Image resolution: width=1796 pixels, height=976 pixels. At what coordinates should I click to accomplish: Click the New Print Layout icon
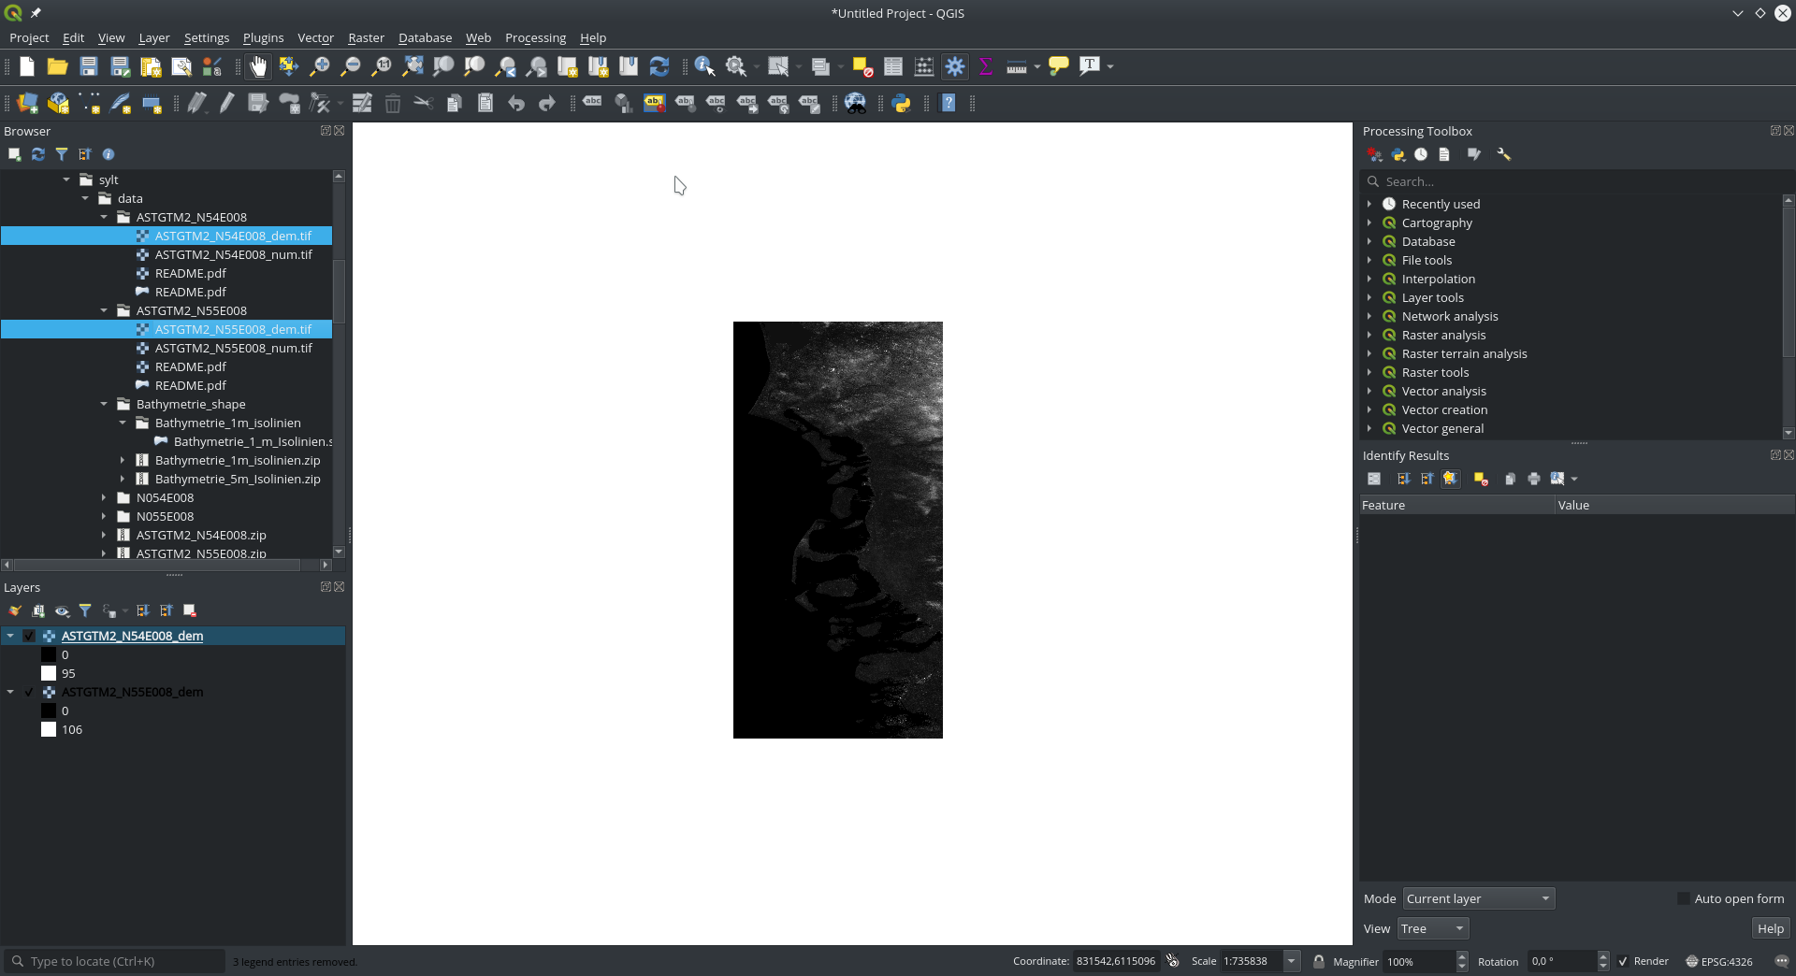(x=149, y=66)
